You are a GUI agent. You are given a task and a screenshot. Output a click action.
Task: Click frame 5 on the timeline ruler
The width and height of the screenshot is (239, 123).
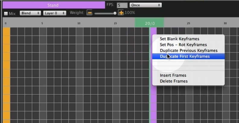point(42,23)
